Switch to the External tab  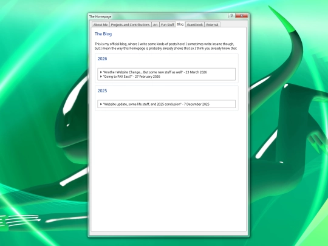coord(212,25)
